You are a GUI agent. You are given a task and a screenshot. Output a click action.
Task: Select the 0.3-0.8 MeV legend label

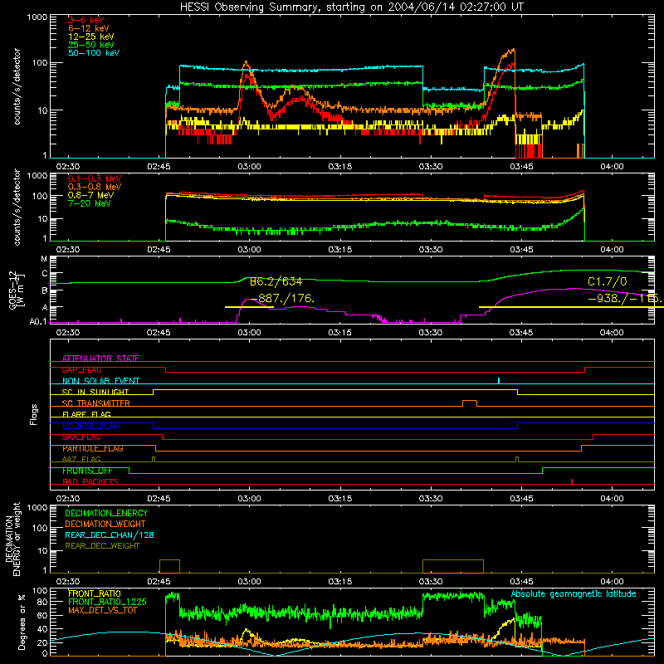pyautogui.click(x=95, y=187)
